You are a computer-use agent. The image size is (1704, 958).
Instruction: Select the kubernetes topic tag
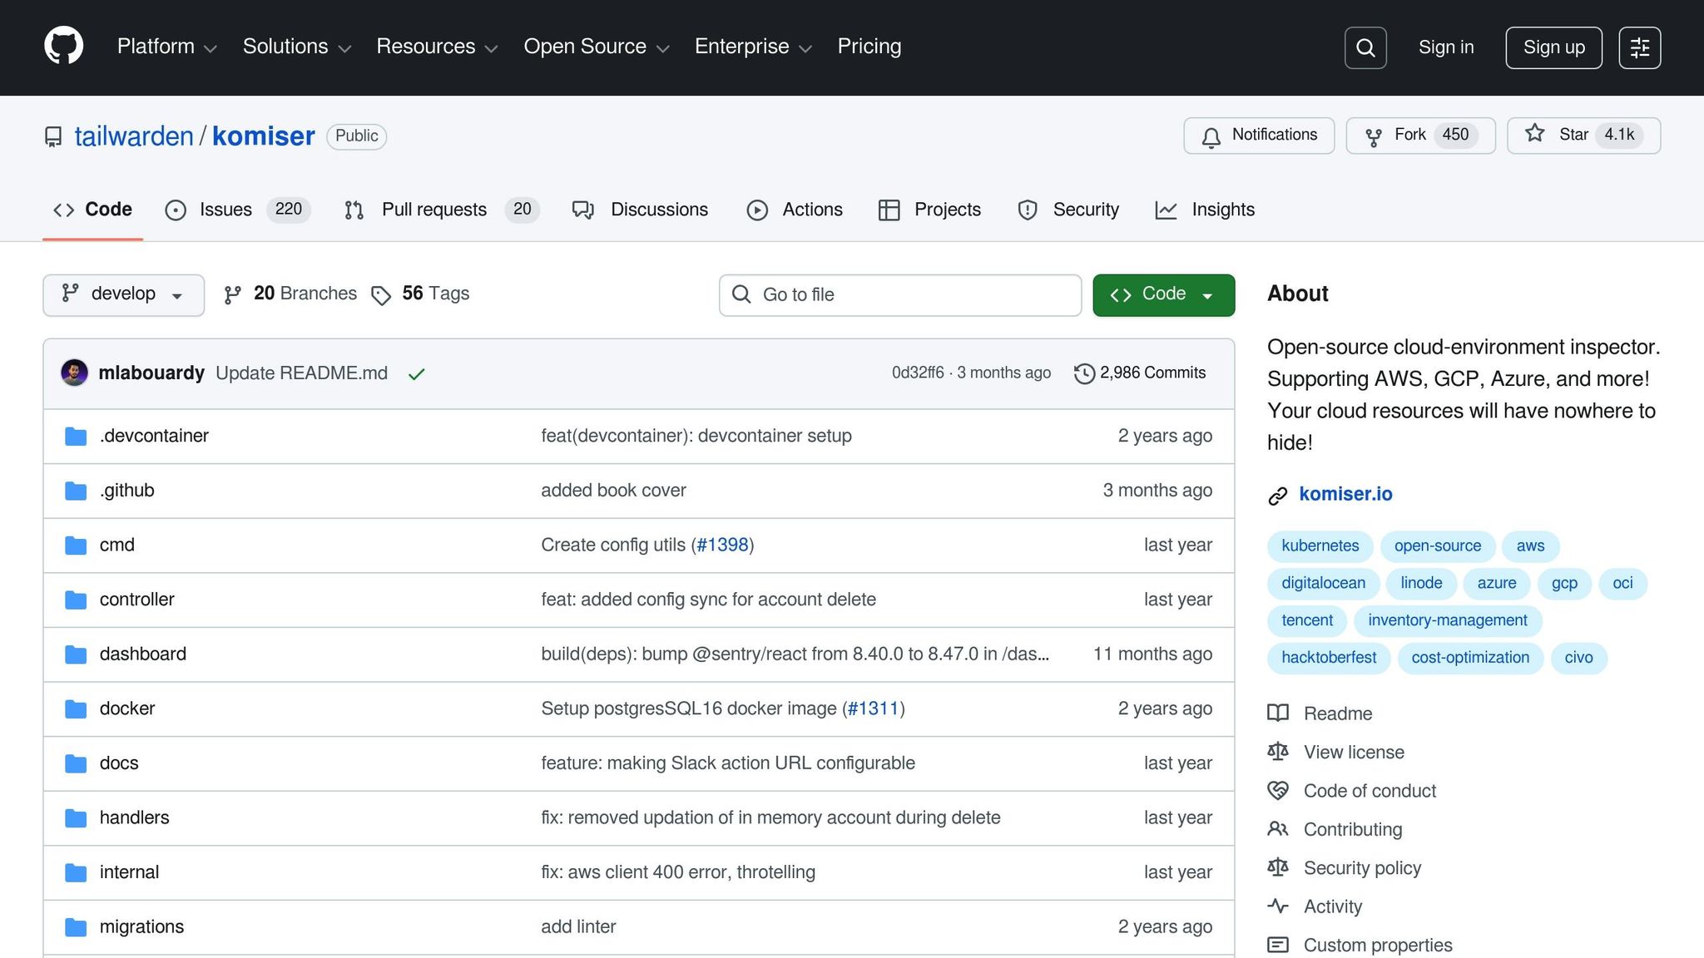[1320, 546]
